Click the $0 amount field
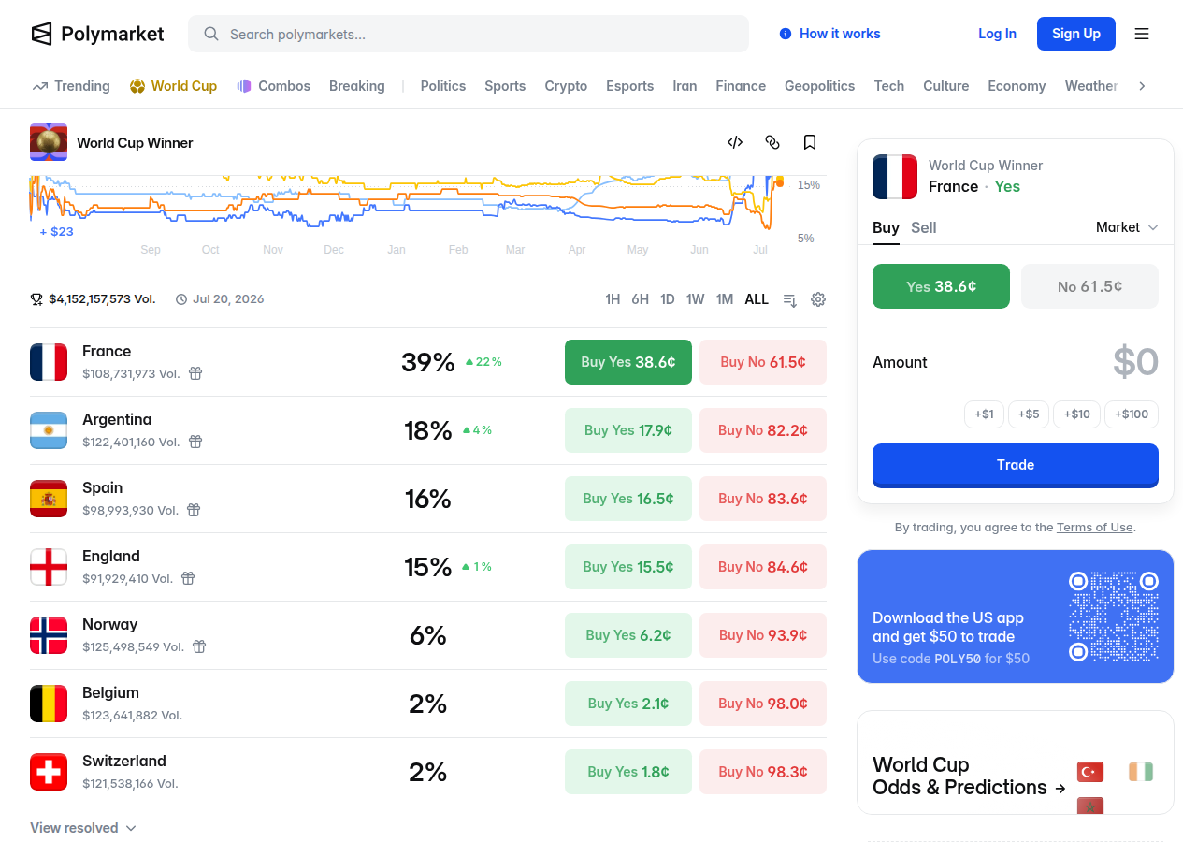Viewport: 1197px width, 842px height. coord(1135,362)
